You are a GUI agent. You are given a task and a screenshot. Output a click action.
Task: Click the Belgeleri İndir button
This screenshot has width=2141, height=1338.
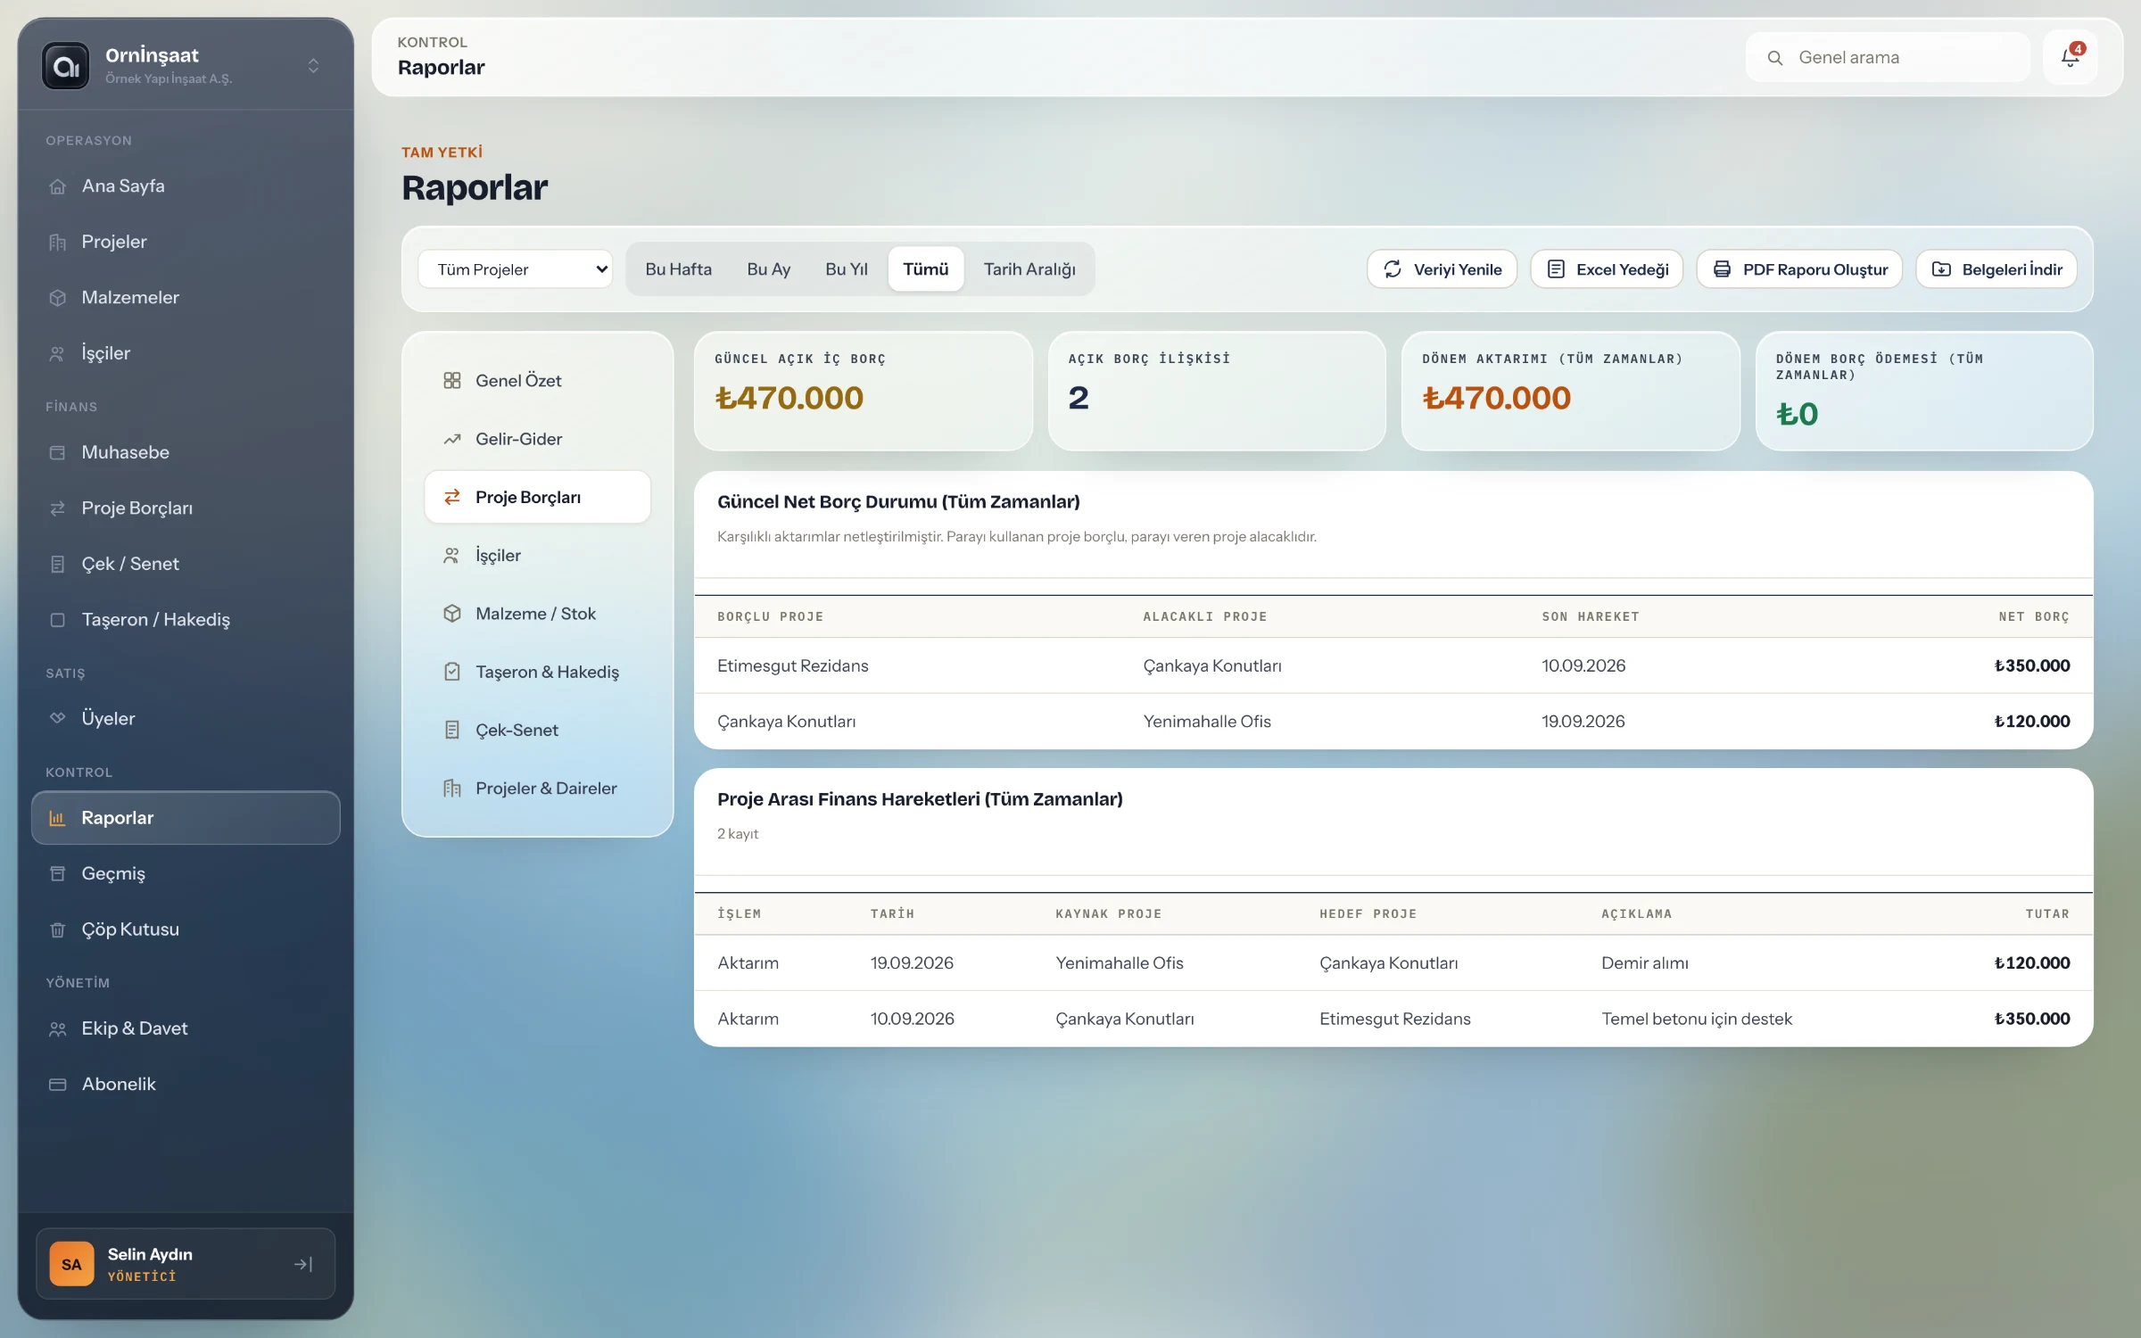point(1996,269)
